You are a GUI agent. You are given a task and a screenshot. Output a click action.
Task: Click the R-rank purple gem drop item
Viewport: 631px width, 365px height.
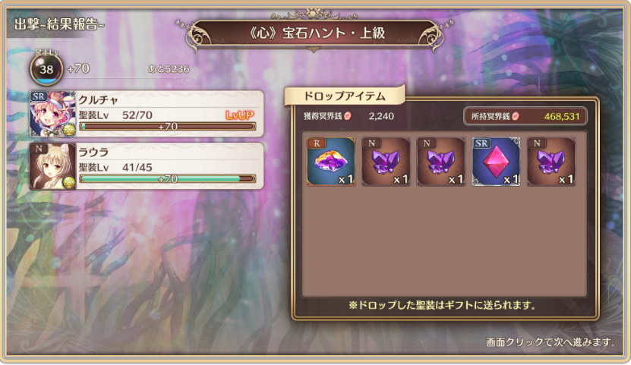[331, 162]
